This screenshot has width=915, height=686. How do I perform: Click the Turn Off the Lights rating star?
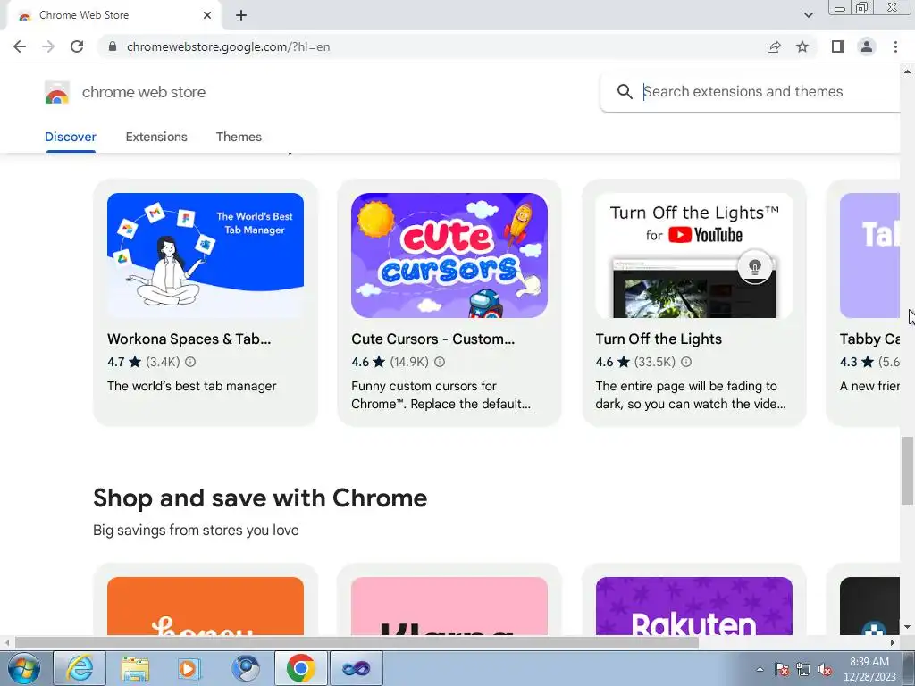pos(623,362)
